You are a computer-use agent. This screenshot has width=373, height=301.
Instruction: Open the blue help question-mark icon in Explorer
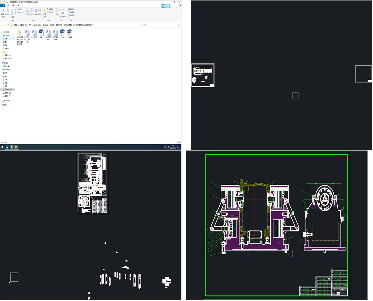[x=180, y=5]
